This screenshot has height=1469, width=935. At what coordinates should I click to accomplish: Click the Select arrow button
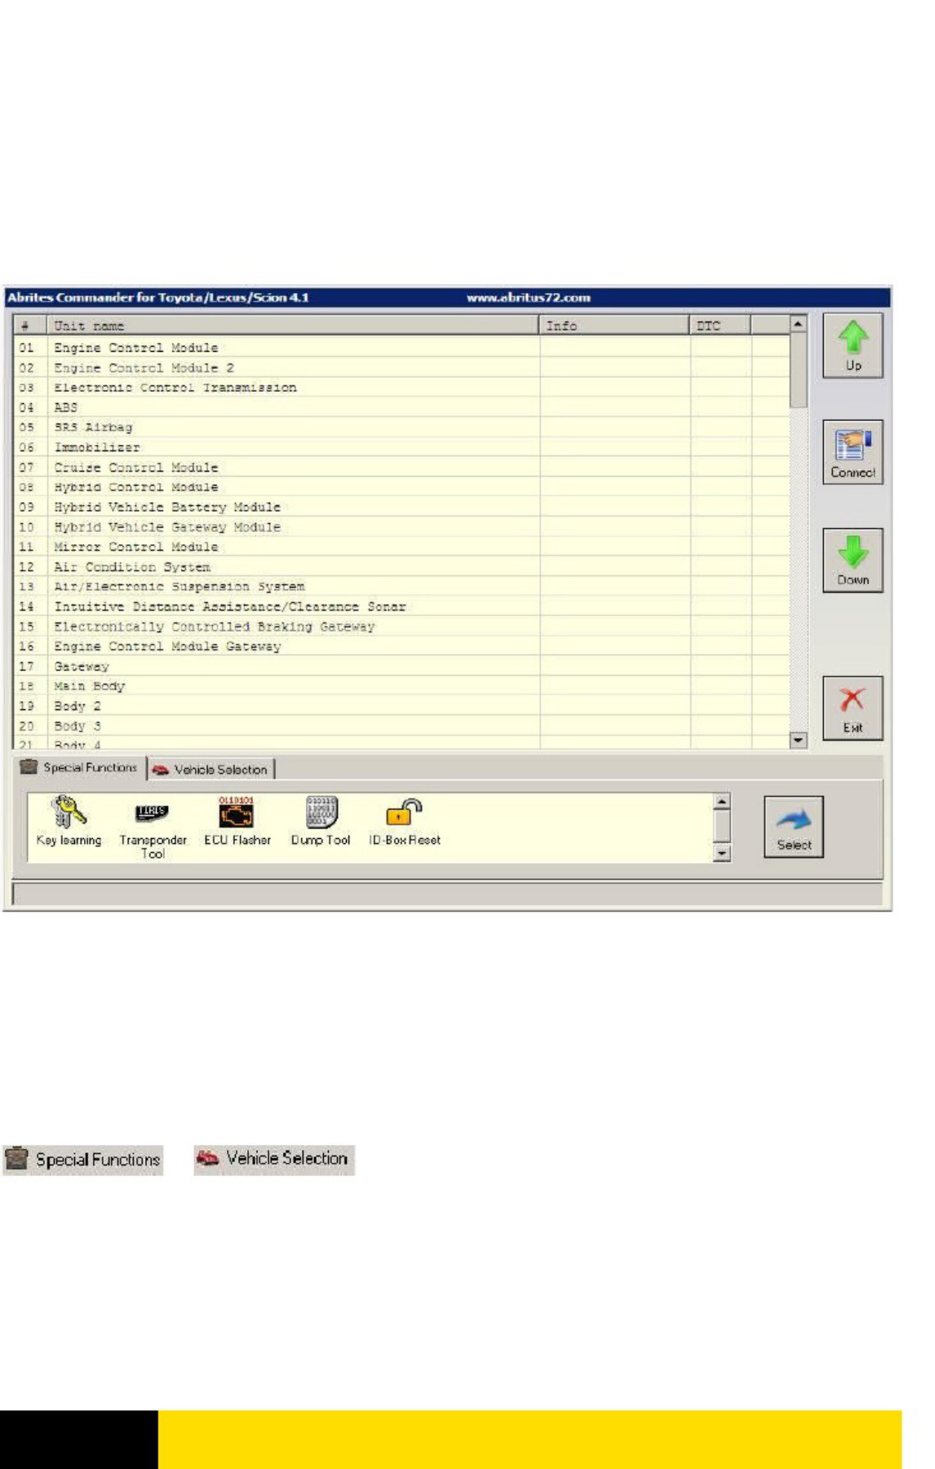(794, 827)
